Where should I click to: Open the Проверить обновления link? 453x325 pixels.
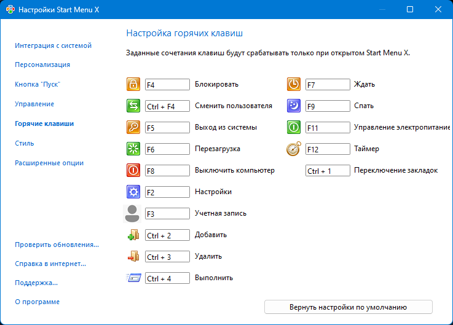[57, 245]
